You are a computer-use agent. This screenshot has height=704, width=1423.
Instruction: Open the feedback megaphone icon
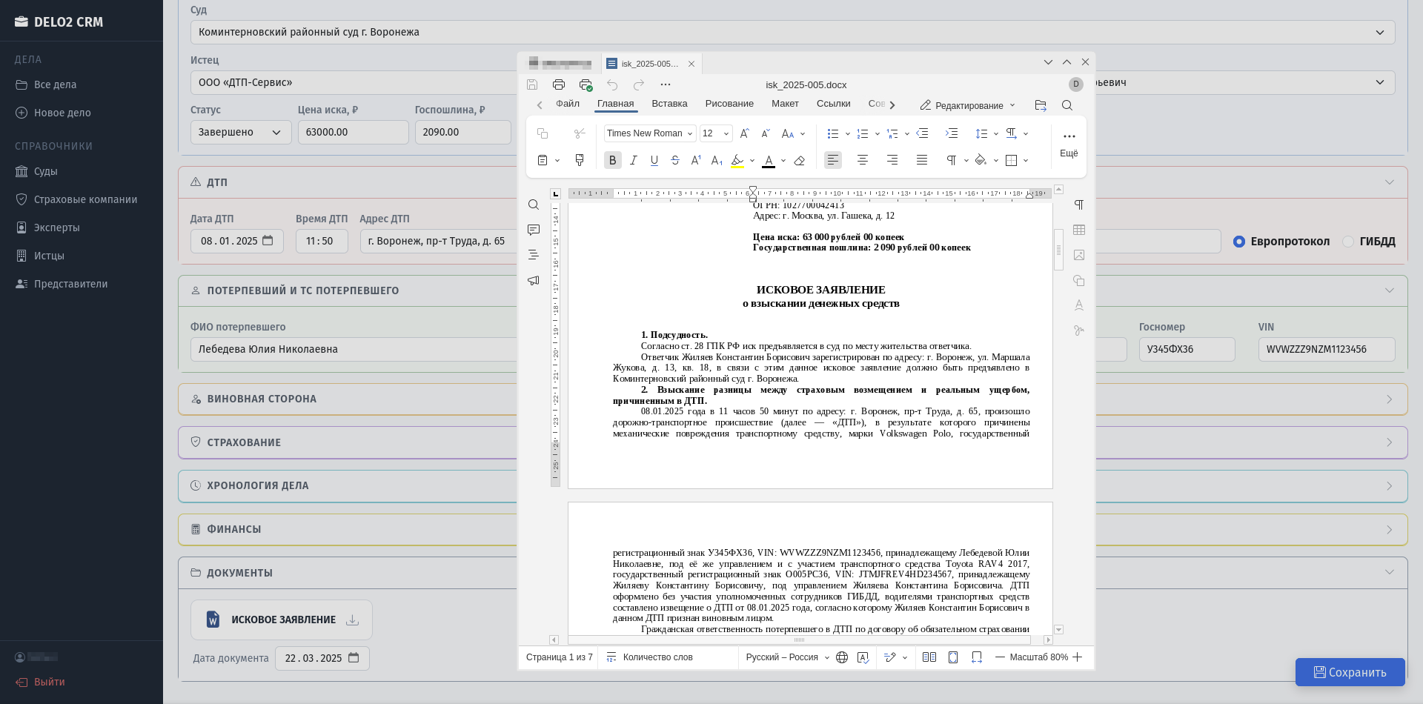(x=534, y=280)
